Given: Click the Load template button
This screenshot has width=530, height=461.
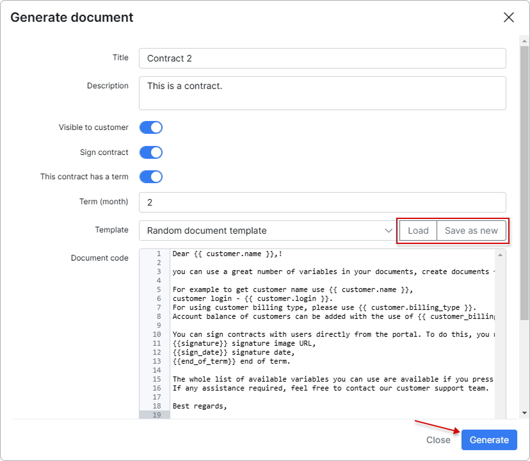Looking at the screenshot, I should tap(418, 230).
